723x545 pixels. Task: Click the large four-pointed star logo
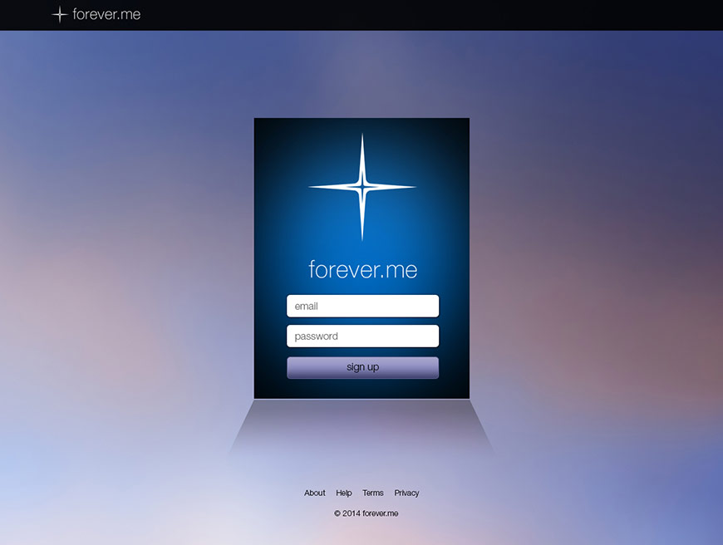click(x=362, y=188)
